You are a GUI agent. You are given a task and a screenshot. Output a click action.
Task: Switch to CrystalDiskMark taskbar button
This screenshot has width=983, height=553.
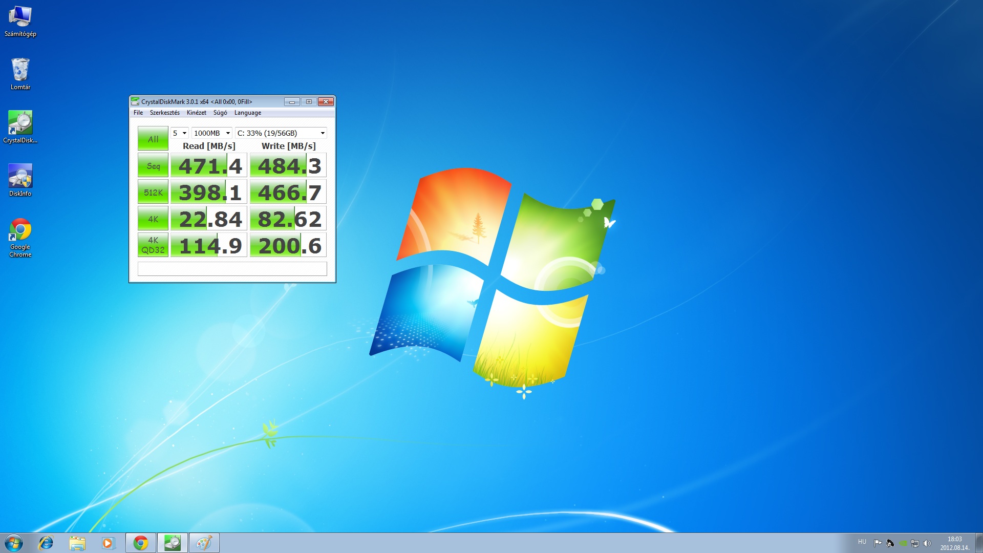coord(173,543)
